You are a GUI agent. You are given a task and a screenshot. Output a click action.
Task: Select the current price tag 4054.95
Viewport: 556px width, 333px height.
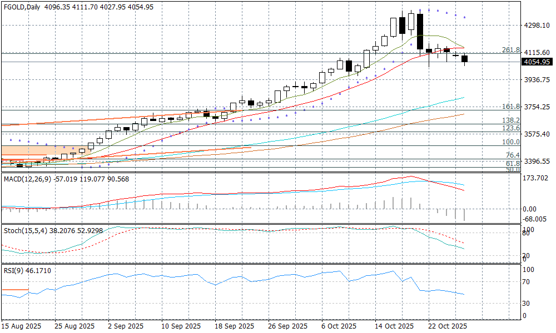537,62
